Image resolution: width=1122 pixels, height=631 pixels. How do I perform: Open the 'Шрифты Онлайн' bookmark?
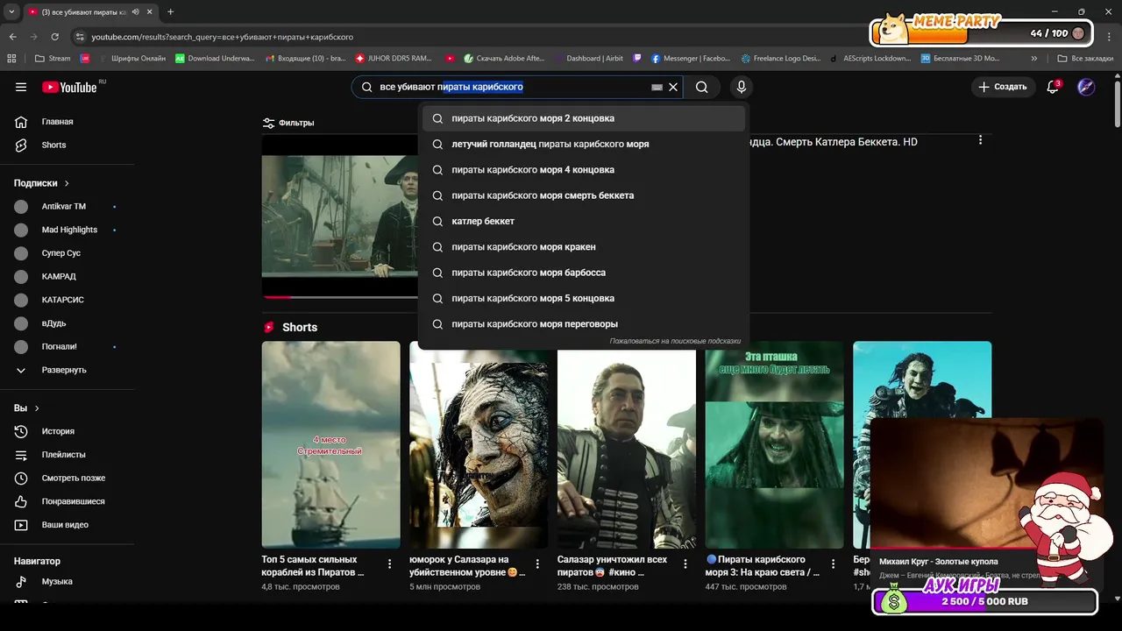[131, 59]
